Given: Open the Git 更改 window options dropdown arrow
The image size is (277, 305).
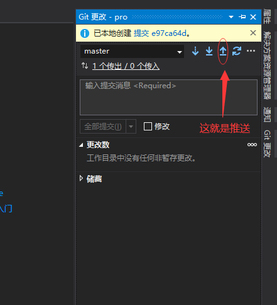Looking at the screenshot, I should [231, 17].
